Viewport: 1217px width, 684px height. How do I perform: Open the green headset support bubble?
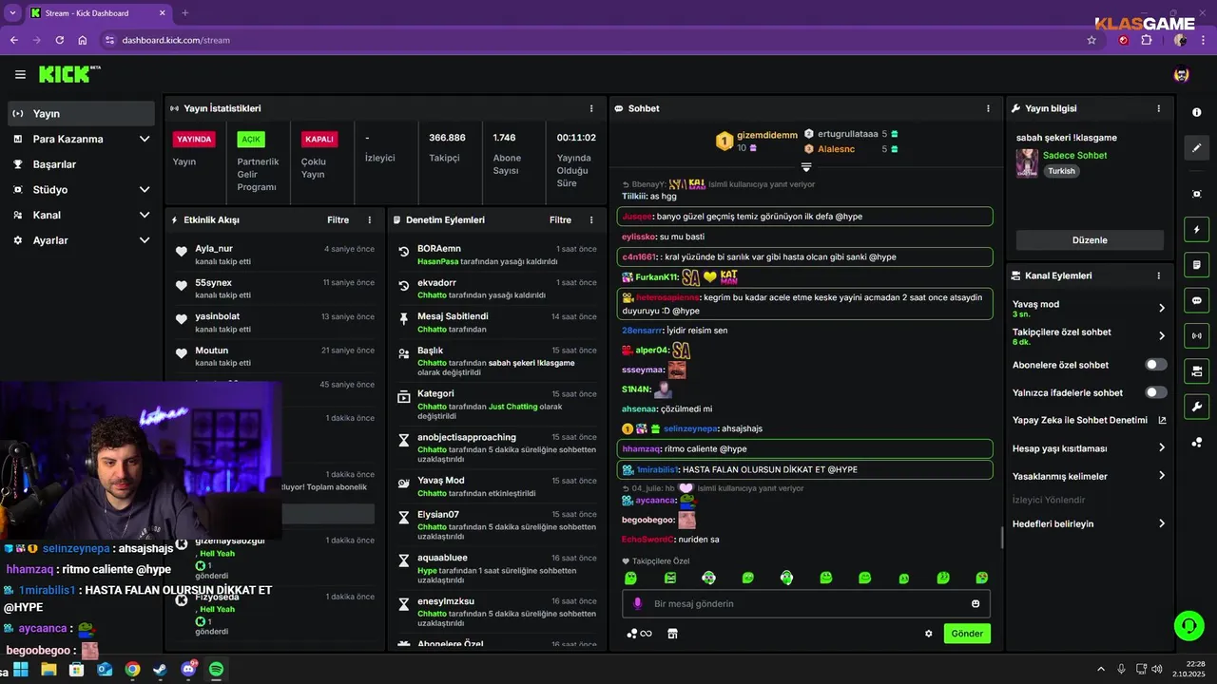pos(1188,625)
